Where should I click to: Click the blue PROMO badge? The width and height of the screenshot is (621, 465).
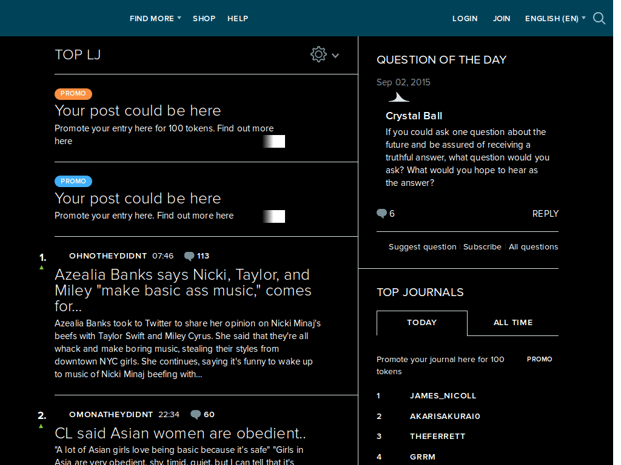tap(73, 181)
